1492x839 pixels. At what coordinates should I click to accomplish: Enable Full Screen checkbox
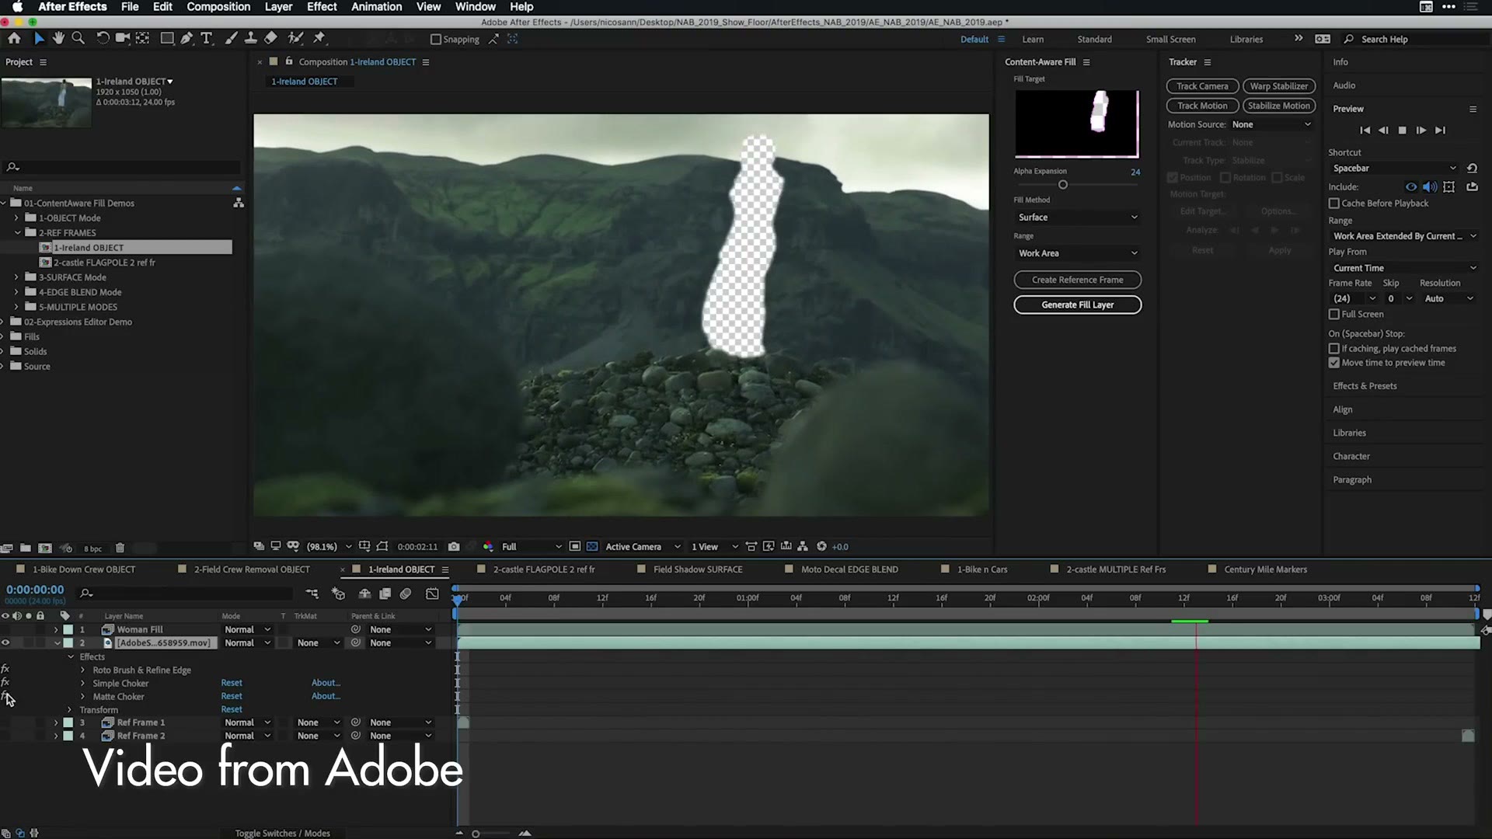coord(1334,314)
